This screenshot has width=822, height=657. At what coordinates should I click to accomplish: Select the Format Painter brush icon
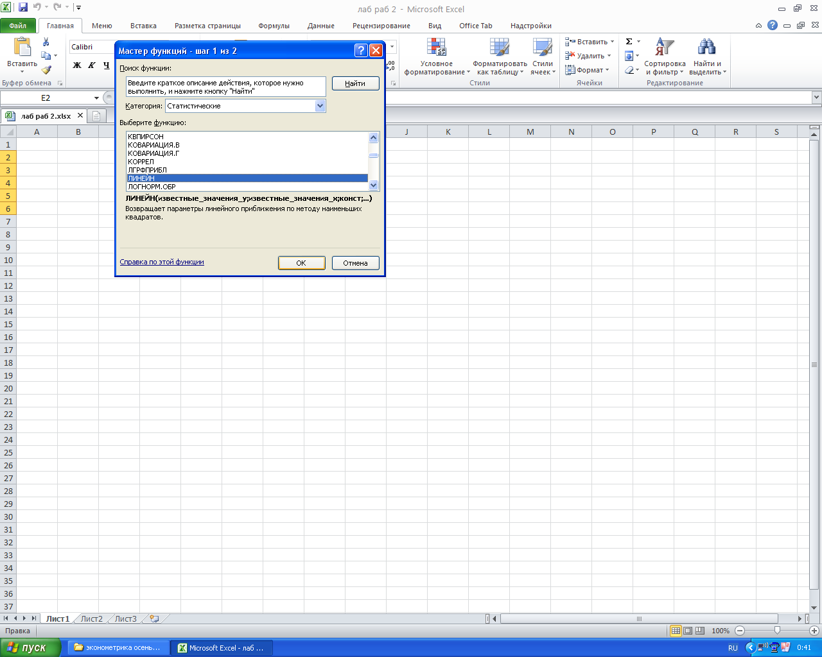(46, 70)
